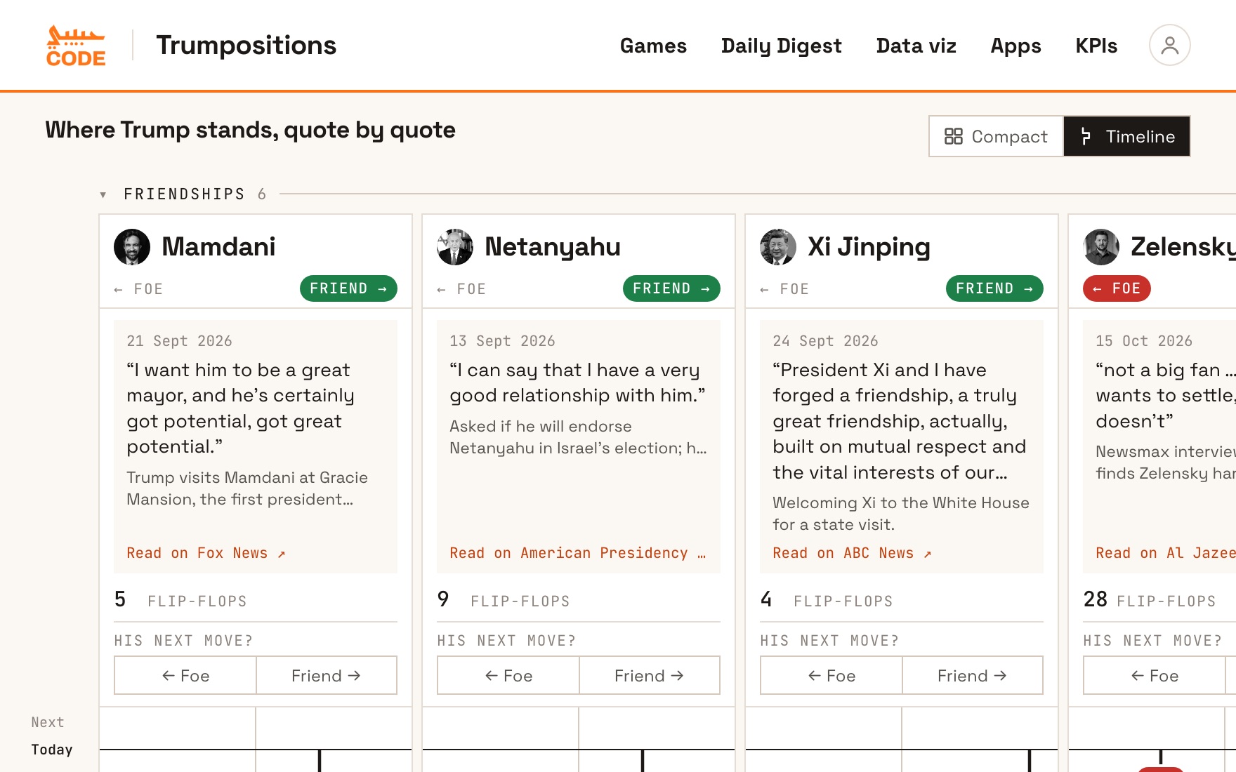Switch to Compact view

tap(996, 136)
